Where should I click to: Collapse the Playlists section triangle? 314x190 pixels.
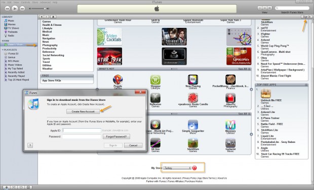(x=3, y=50)
